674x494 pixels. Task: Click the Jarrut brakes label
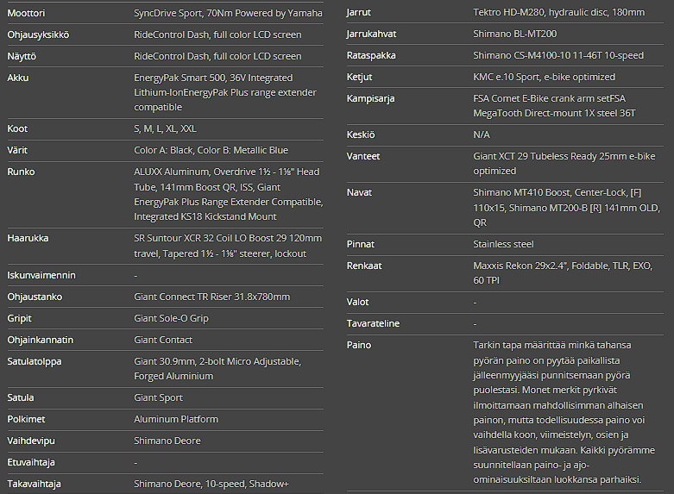(x=358, y=12)
